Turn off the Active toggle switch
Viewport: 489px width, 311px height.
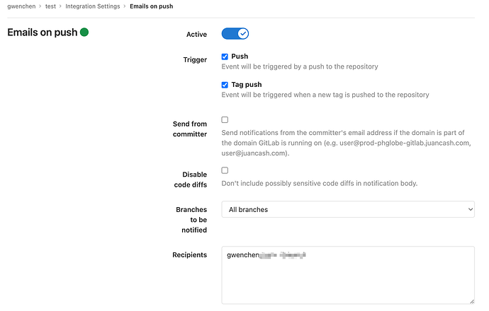pos(235,33)
